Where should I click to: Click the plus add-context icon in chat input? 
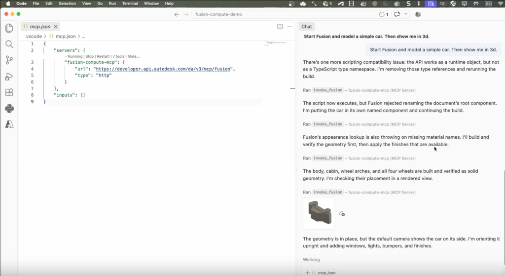tap(308, 273)
